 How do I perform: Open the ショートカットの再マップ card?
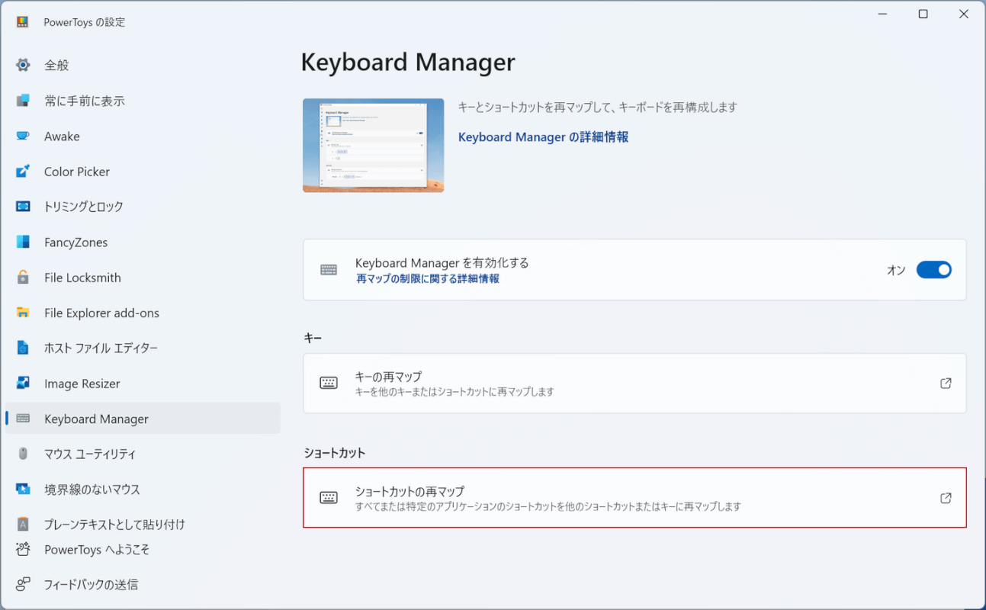634,498
